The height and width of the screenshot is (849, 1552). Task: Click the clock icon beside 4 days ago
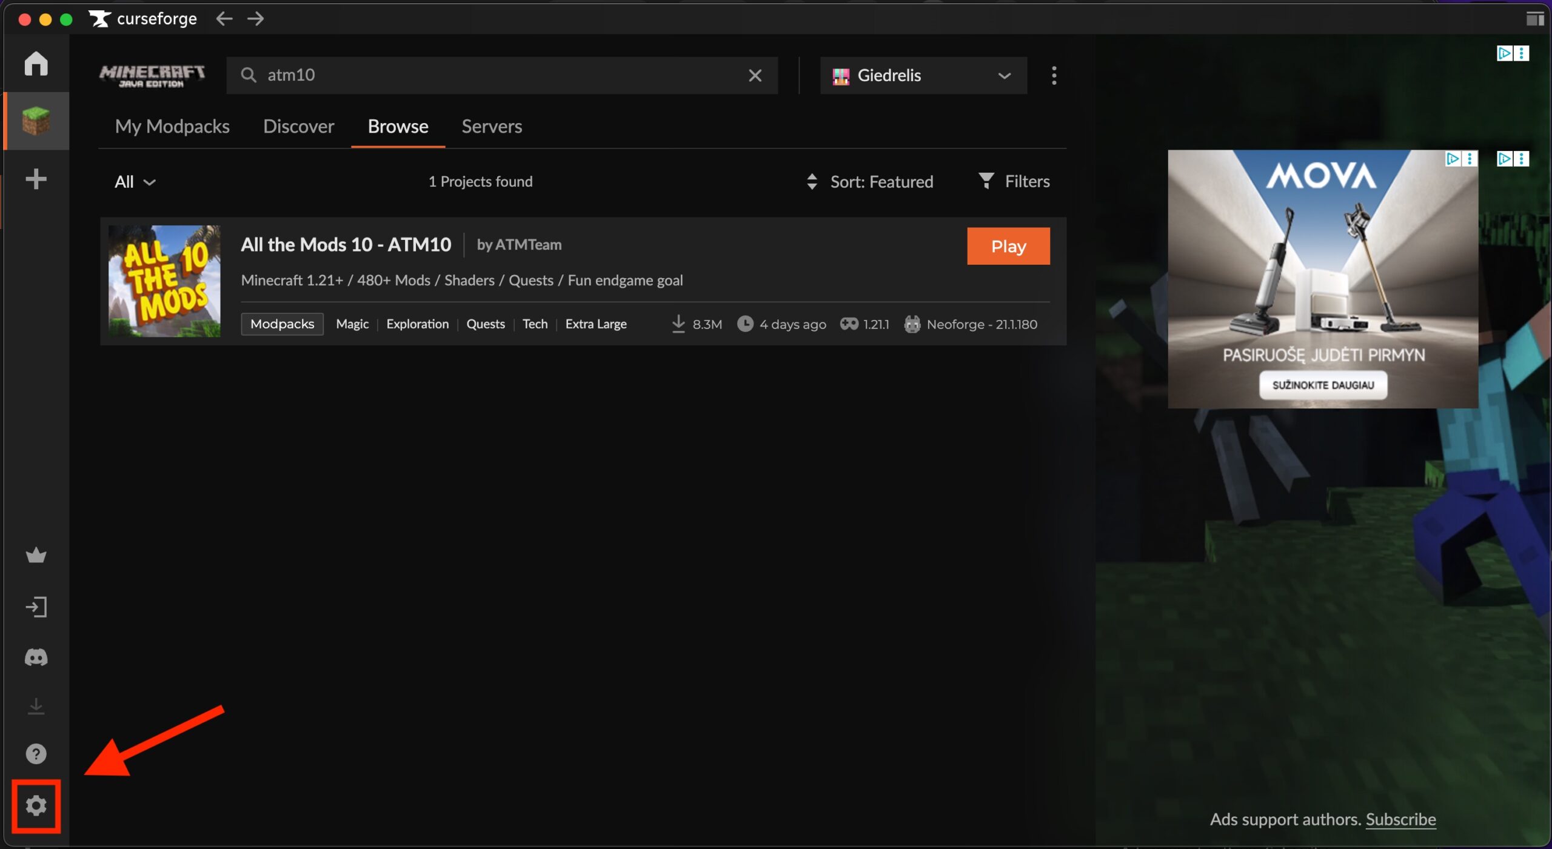(745, 324)
